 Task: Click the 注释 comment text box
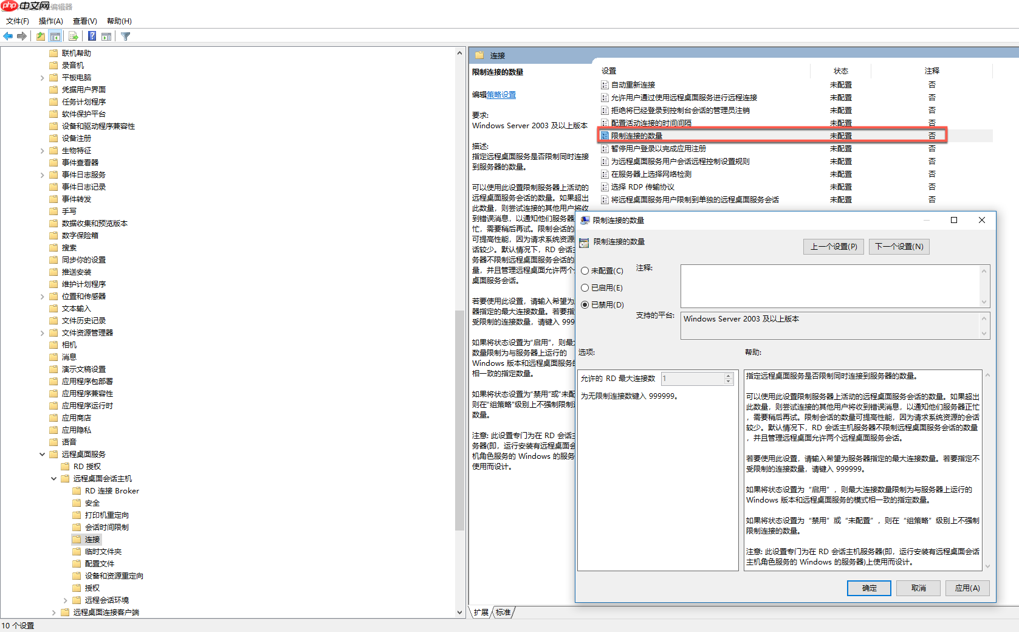tap(829, 286)
